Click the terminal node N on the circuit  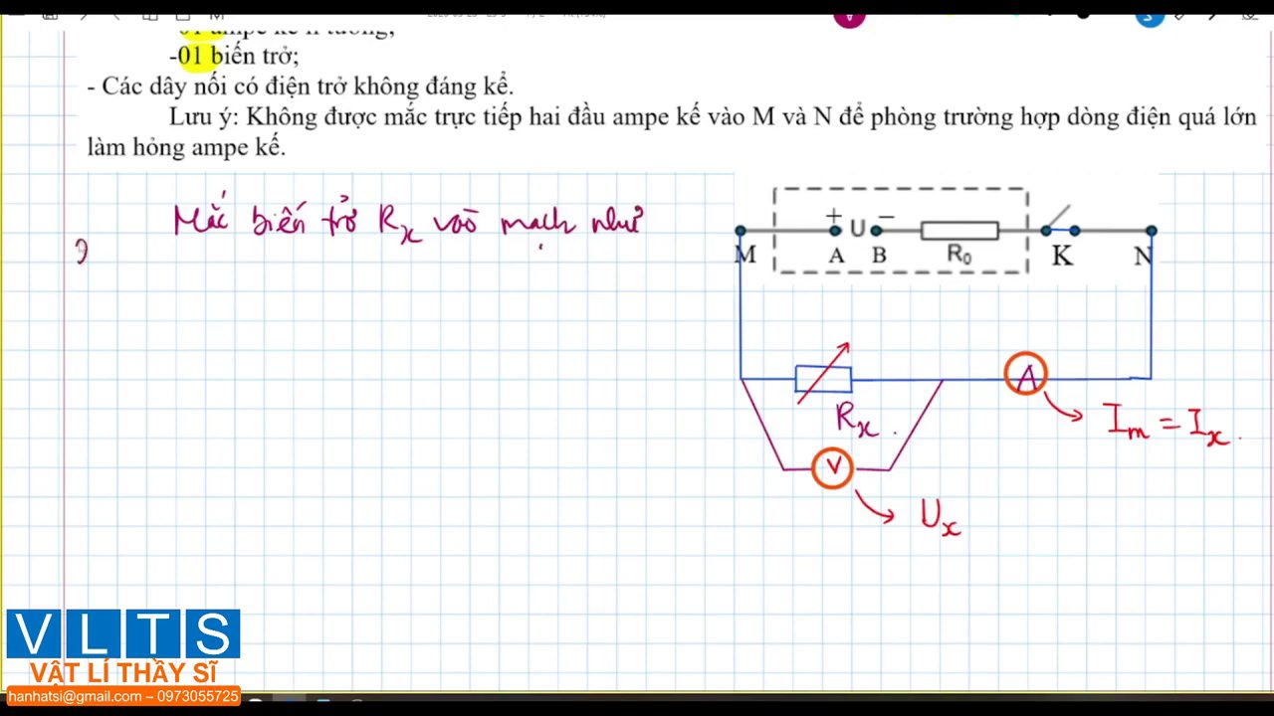1151,231
